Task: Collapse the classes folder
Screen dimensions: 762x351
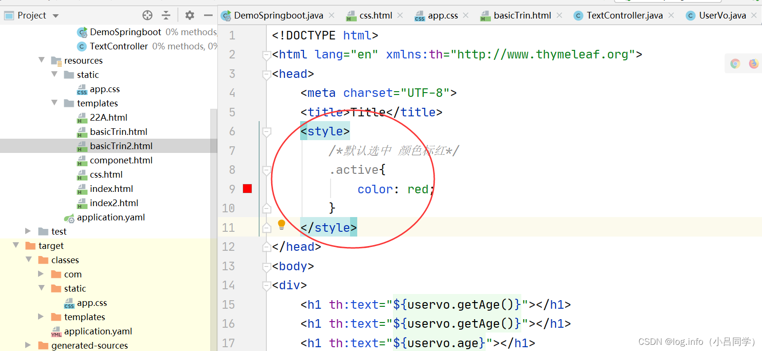Action: point(29,259)
